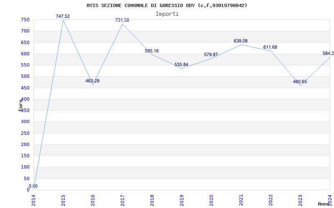Click x-axis year 2018
334x208 pixels.
click(x=152, y=201)
